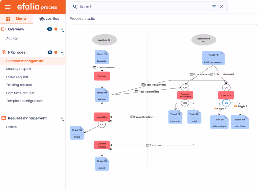Click the Request management envelope icon

(x=3, y=118)
